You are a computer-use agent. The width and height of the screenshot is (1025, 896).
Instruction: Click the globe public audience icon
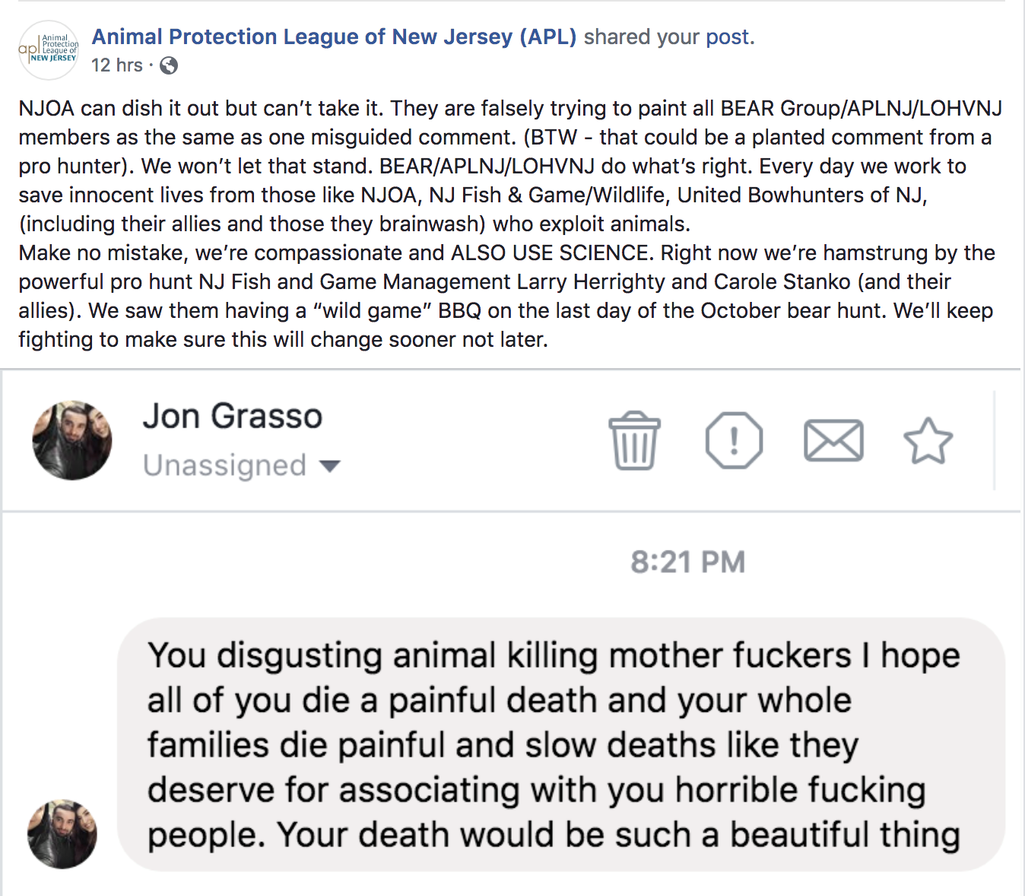point(169,65)
